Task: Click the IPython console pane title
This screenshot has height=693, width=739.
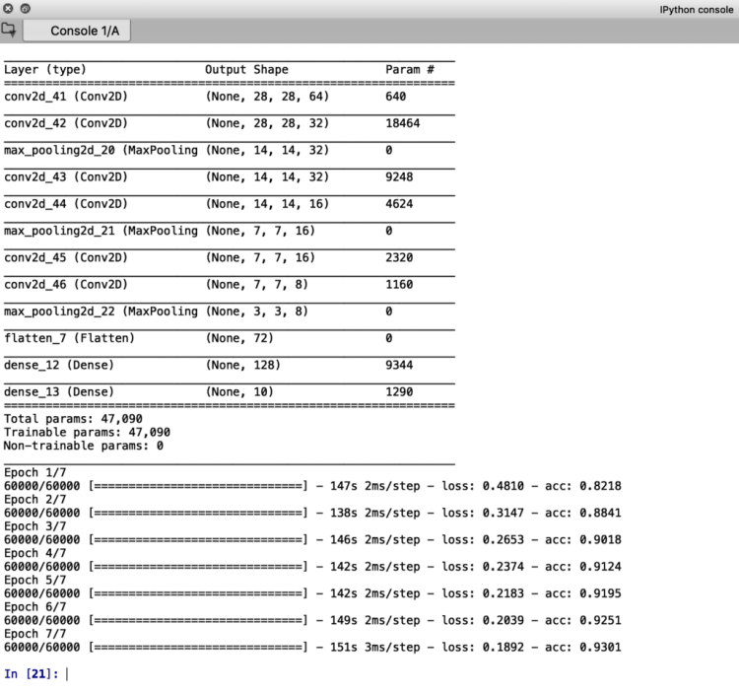Action: click(696, 8)
